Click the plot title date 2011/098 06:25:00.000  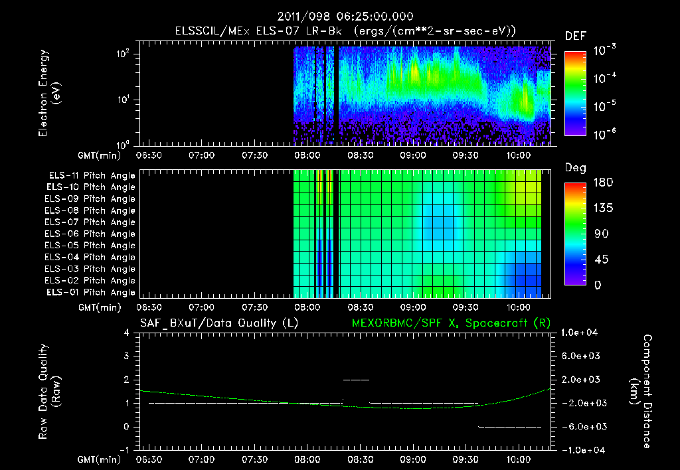345,17
